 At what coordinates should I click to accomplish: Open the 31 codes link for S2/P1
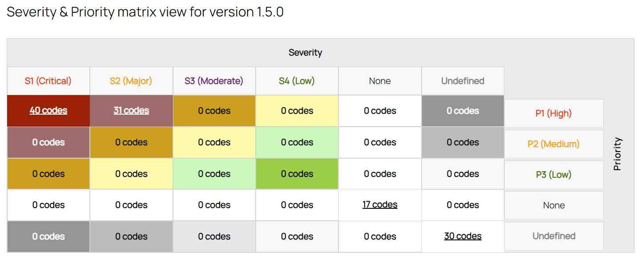[131, 111]
